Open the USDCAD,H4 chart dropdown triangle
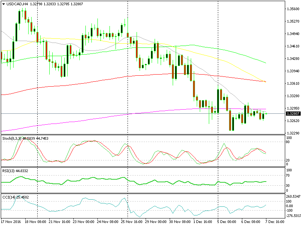This screenshot has width=301, height=226. coord(3,4)
